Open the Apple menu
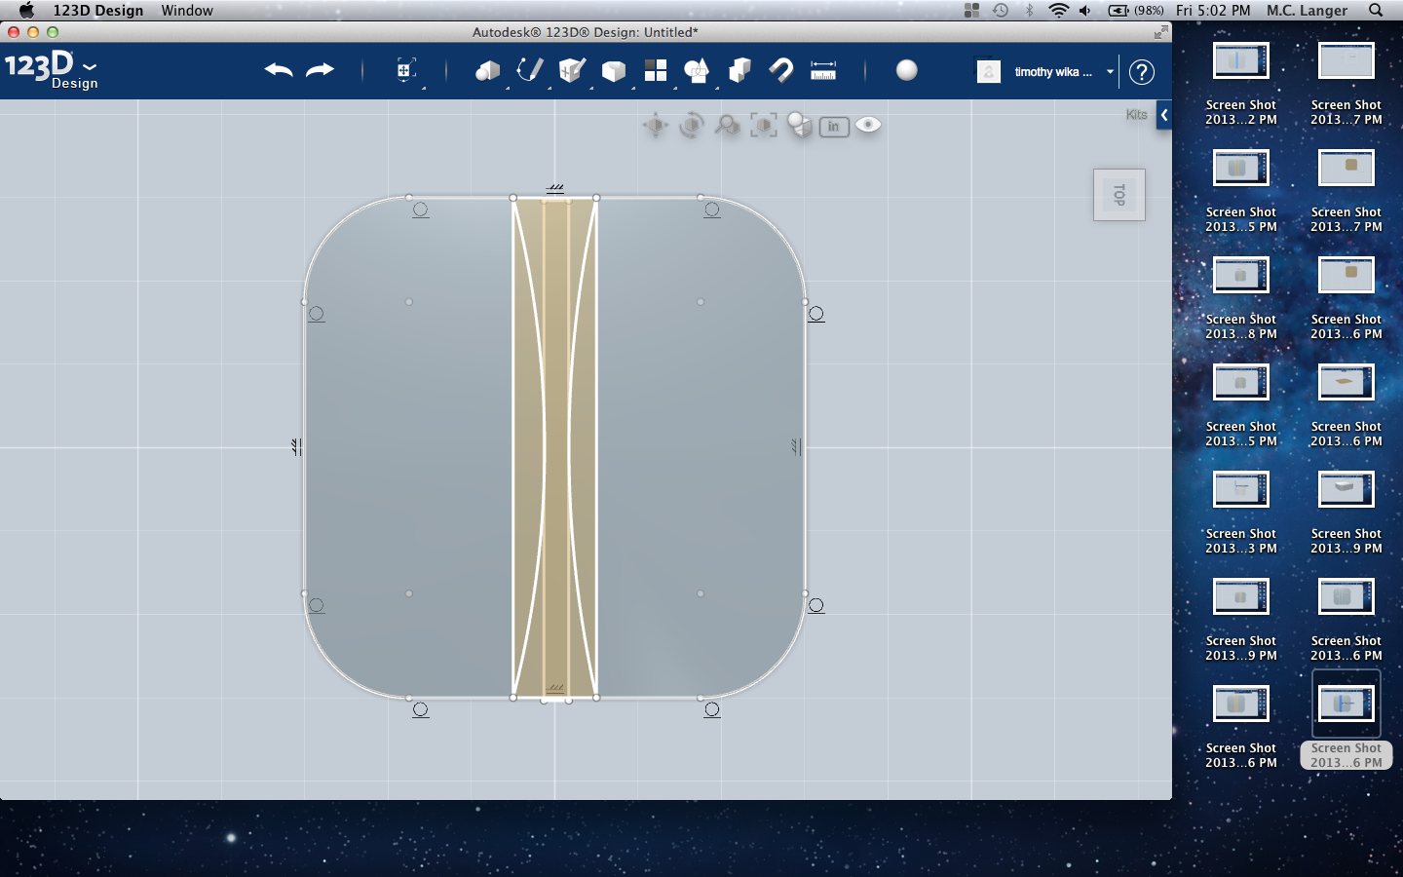1403x877 pixels. (x=26, y=10)
